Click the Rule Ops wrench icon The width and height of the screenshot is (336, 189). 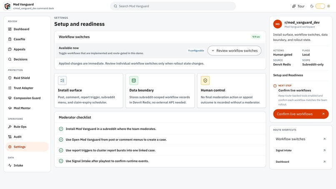[10, 127]
